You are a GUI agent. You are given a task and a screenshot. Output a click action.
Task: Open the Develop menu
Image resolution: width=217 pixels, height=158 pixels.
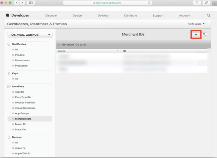click(x=103, y=16)
